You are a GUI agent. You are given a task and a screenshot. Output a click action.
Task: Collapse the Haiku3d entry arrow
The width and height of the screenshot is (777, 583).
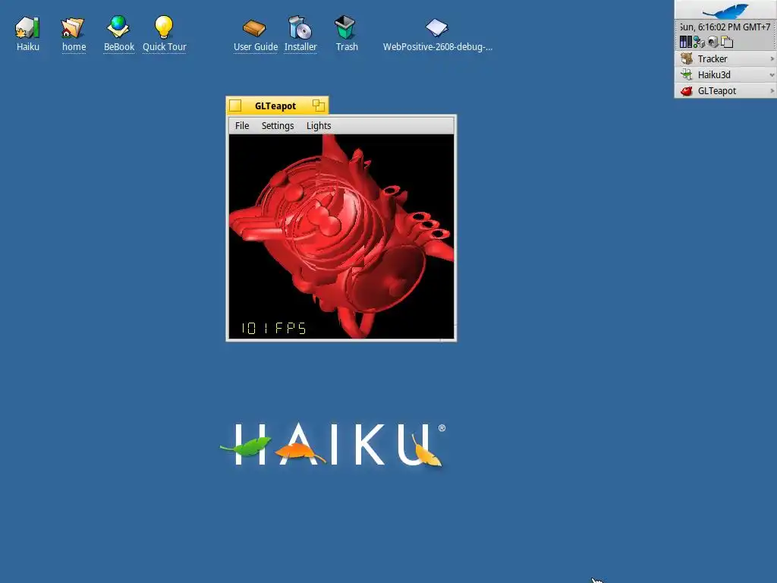(772, 75)
